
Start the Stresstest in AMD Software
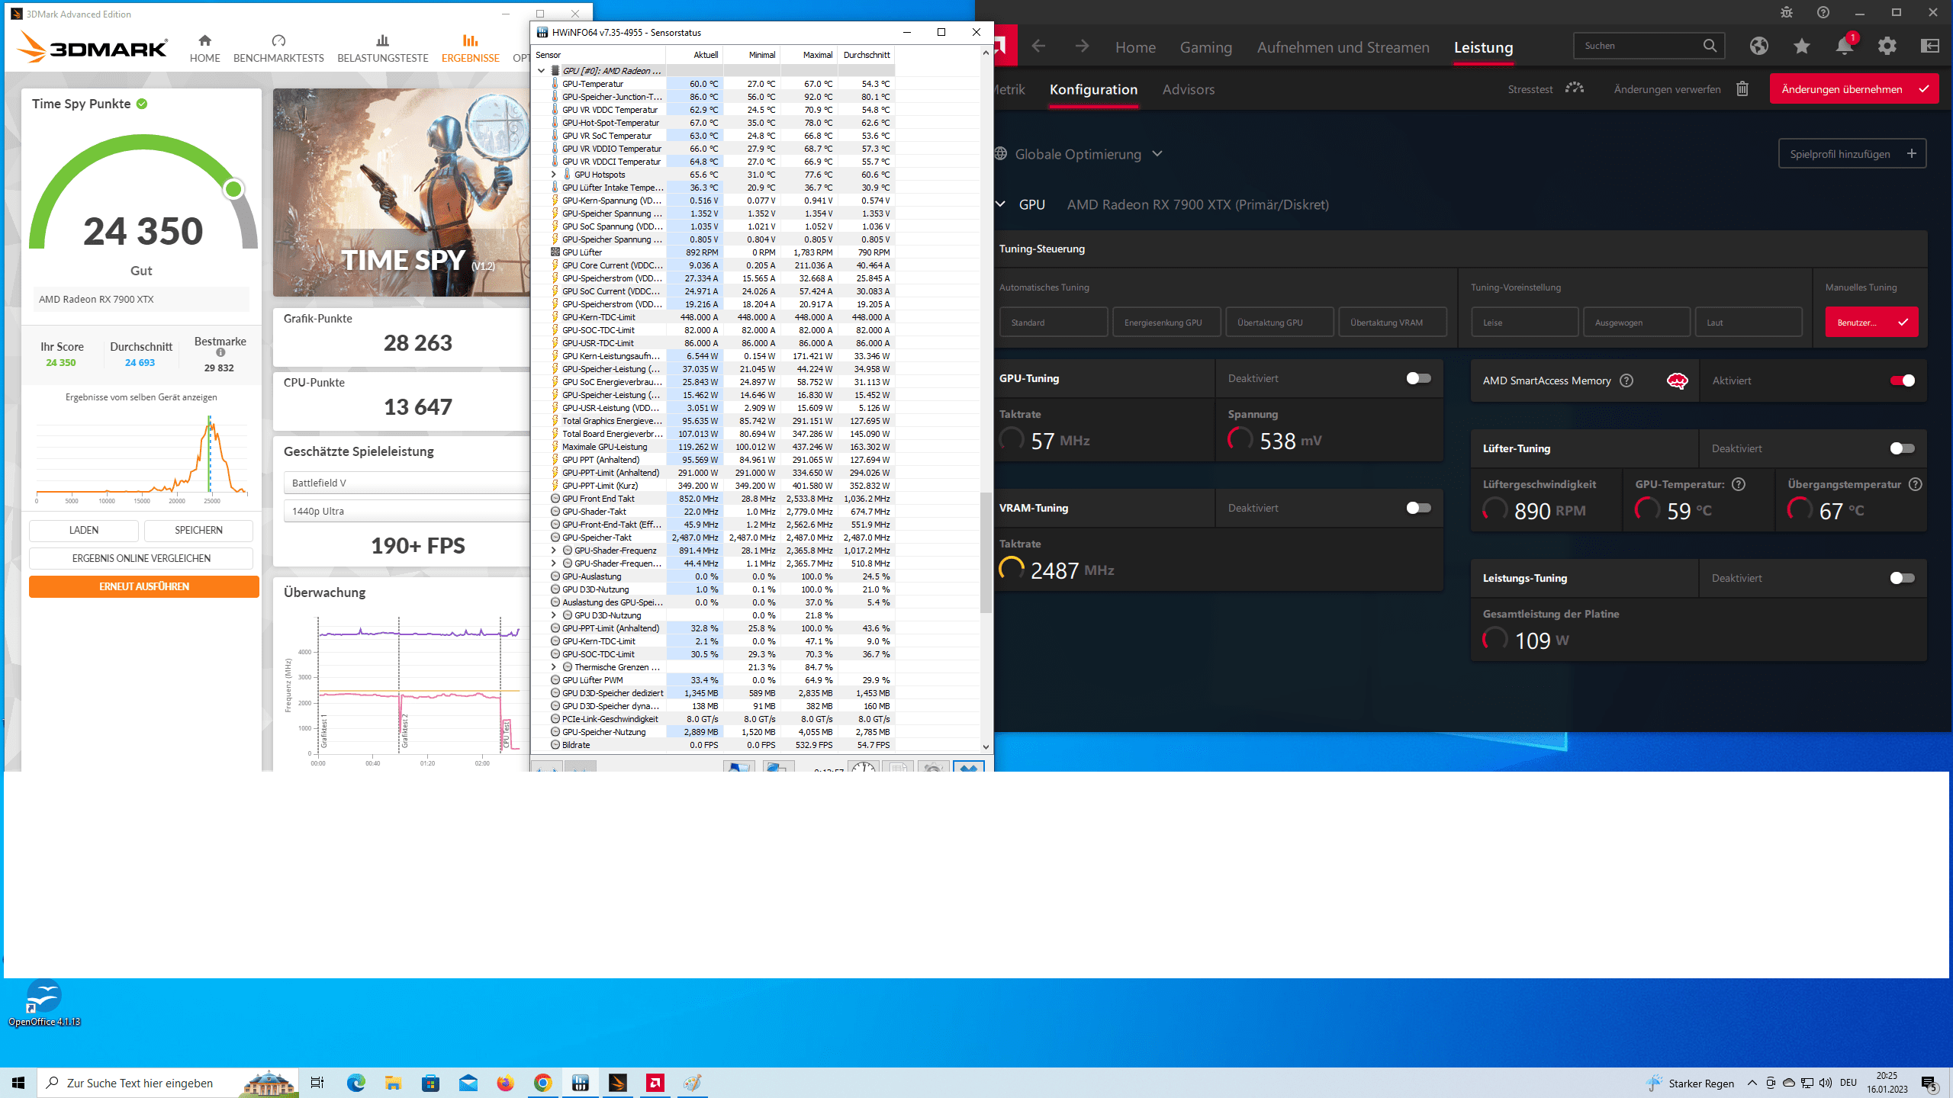click(x=1546, y=89)
